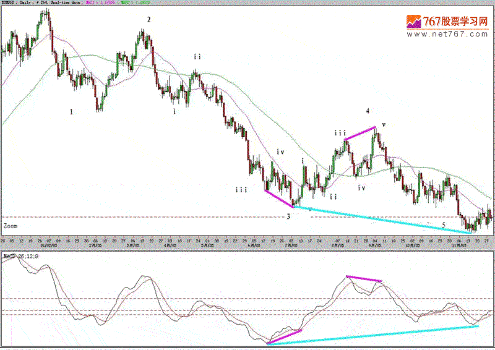Click the magenta line at the MACD bottom

[285, 336]
